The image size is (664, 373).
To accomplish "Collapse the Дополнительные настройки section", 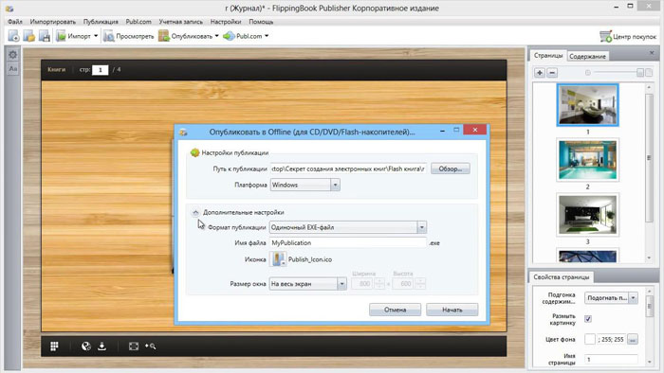I will pos(195,212).
